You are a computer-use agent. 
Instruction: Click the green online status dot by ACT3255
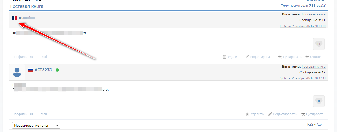tap(57, 70)
